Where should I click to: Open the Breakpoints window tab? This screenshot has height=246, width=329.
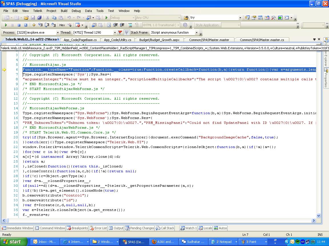point(77,228)
